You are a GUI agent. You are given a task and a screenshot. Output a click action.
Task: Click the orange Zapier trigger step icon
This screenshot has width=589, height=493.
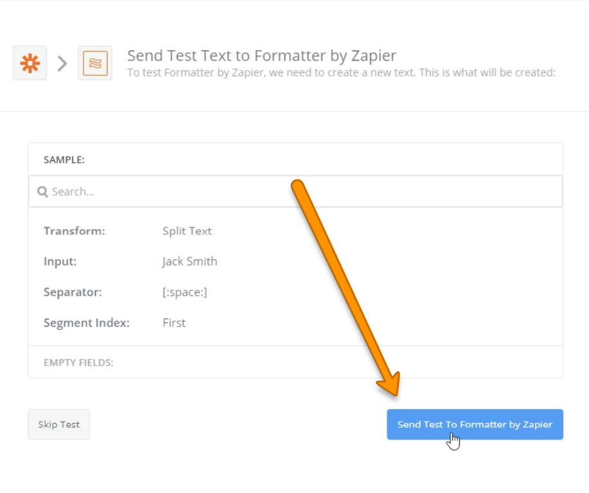coord(30,63)
